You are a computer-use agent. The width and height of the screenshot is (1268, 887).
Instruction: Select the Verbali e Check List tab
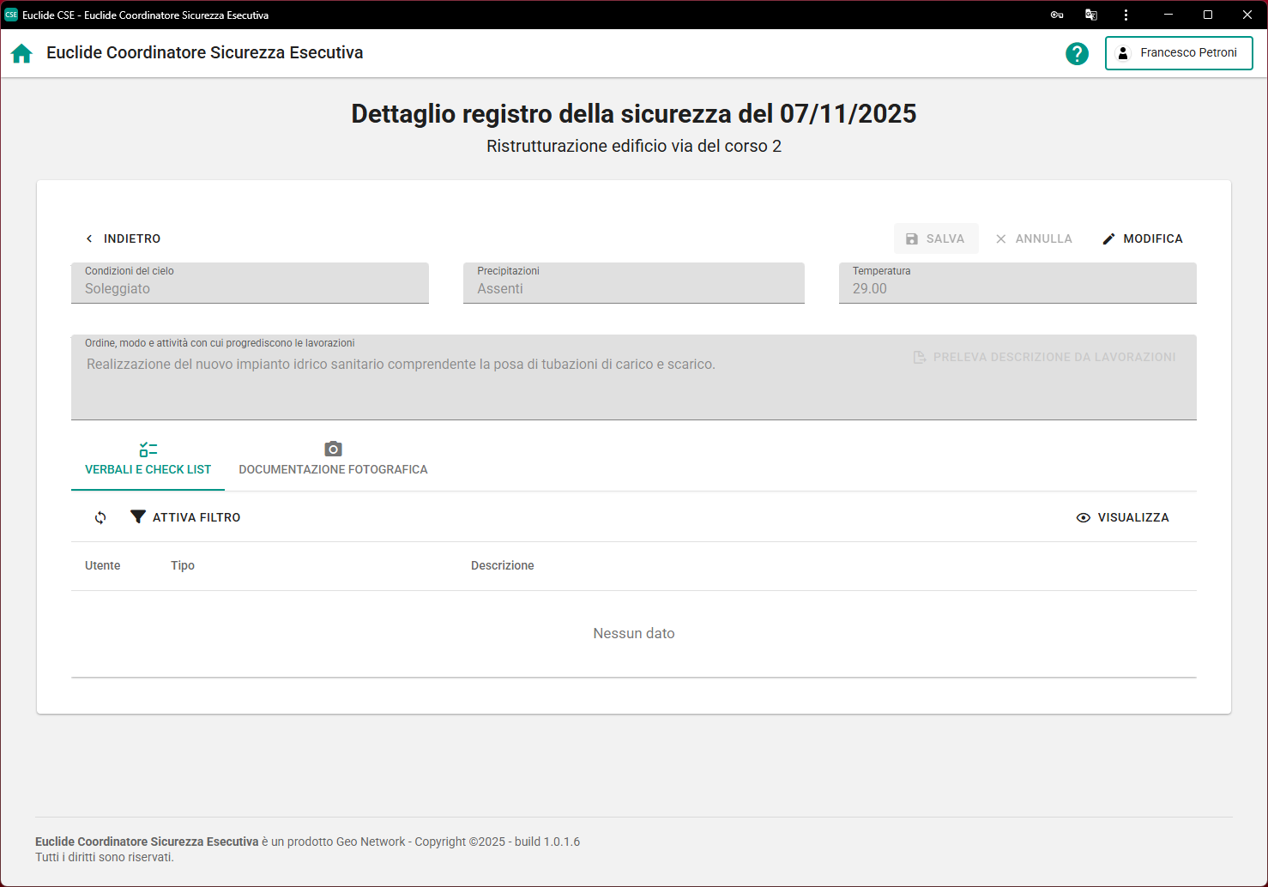(148, 469)
